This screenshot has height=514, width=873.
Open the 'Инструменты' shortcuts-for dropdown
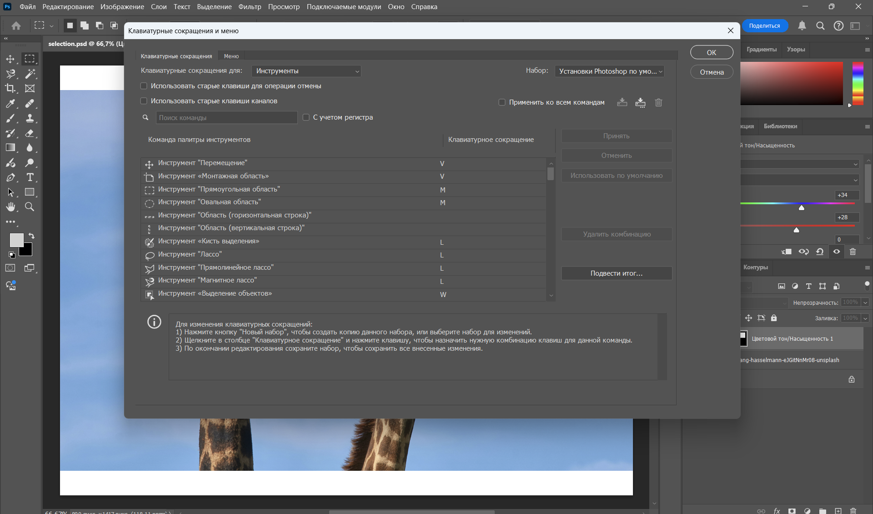[306, 71]
